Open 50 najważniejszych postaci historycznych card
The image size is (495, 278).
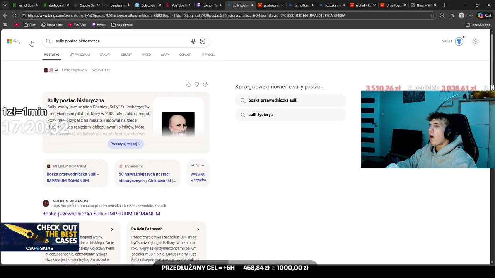tap(147, 173)
